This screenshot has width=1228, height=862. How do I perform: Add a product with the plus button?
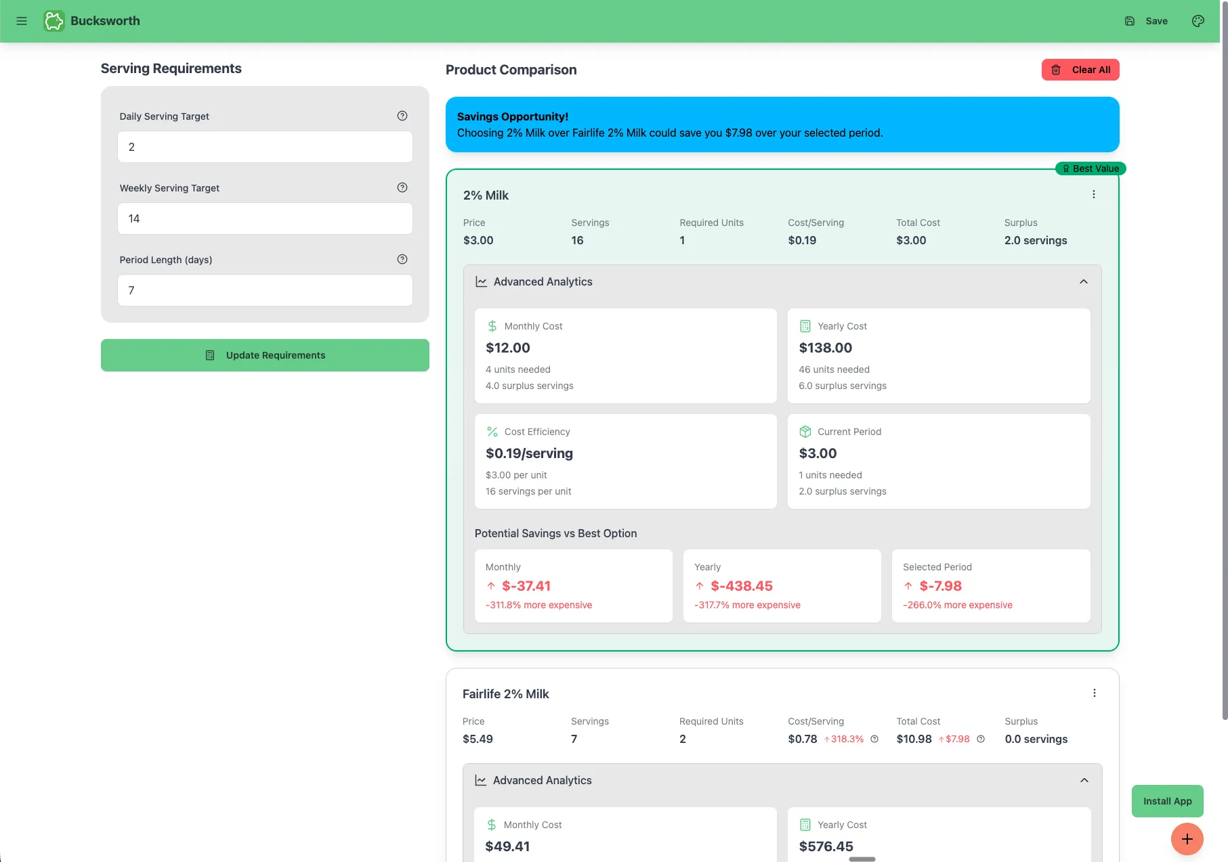1187,839
